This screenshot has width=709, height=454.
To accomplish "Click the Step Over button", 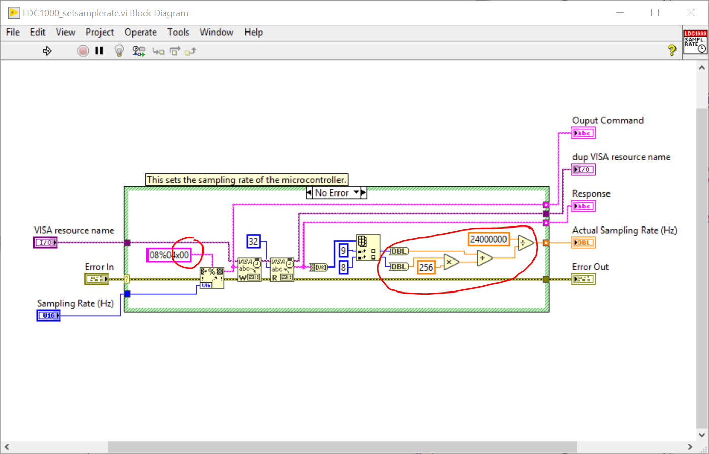I will coord(175,51).
